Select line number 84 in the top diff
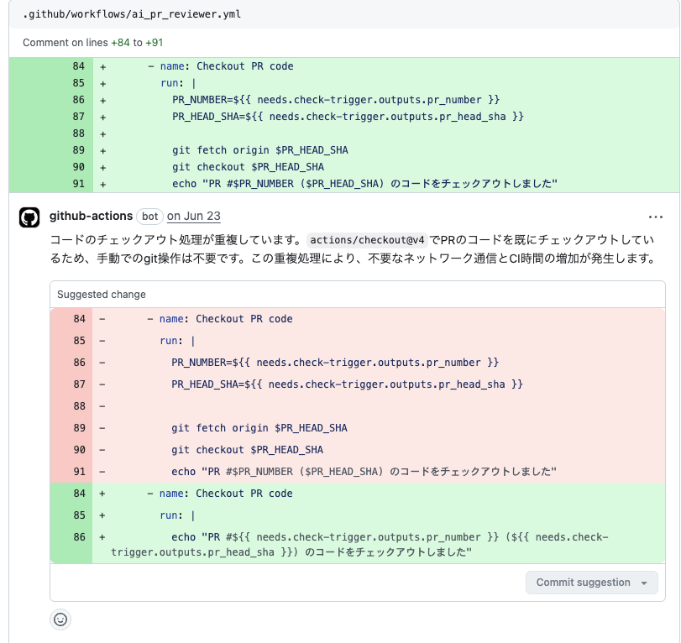 [79, 66]
